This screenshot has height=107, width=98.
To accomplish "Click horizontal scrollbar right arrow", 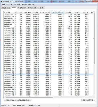I will coord(92,97).
